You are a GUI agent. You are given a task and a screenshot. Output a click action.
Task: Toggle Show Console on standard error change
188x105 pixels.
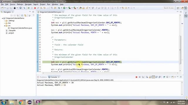point(160,77)
